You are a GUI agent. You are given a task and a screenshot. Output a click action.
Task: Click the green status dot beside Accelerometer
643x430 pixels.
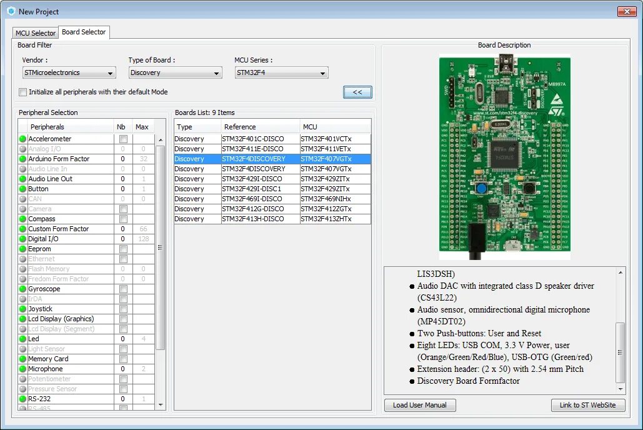point(23,139)
